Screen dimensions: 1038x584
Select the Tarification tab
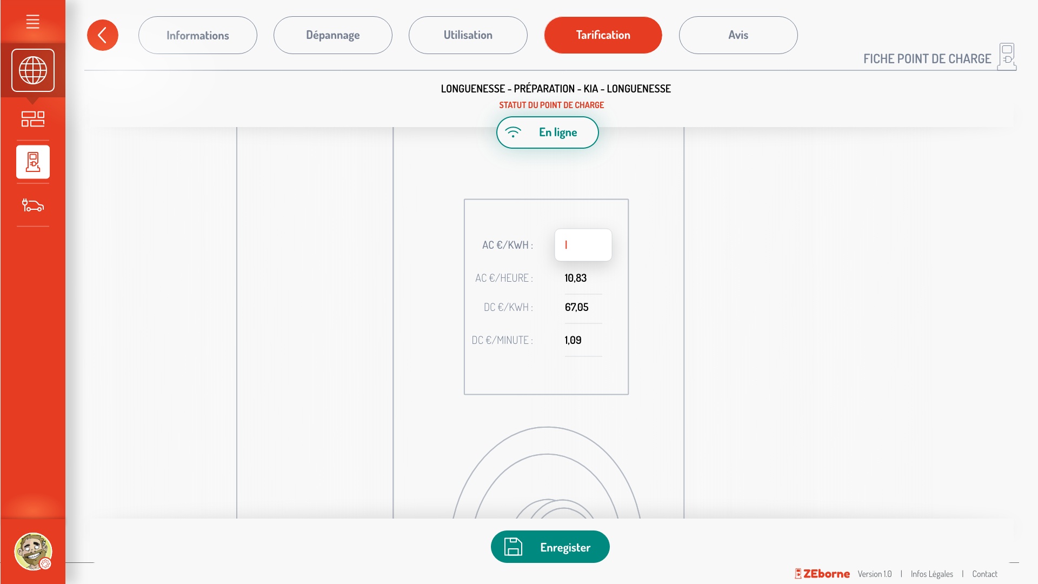[603, 35]
